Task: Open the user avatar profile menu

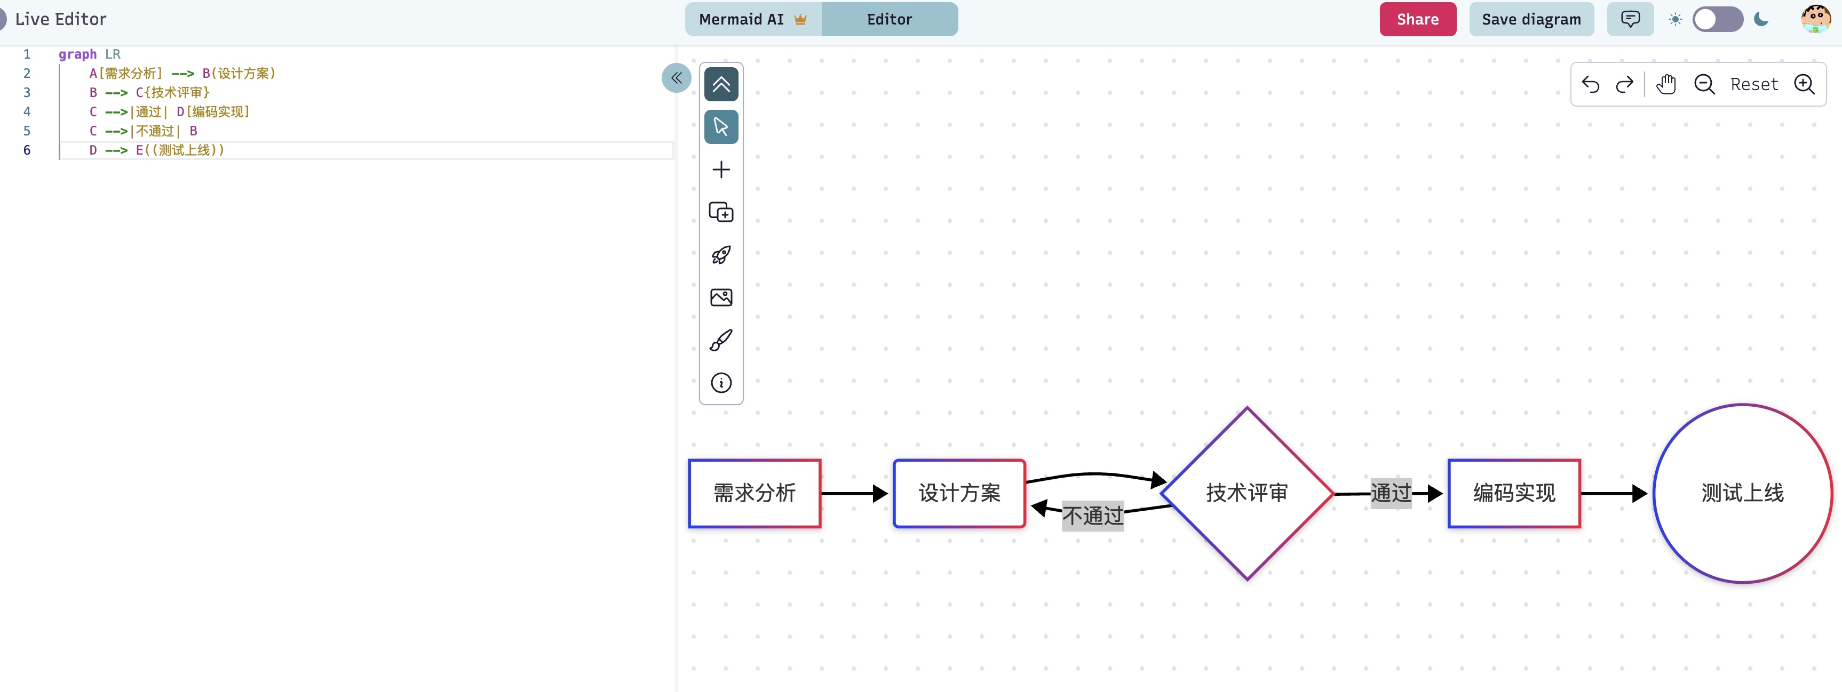Action: (1815, 19)
